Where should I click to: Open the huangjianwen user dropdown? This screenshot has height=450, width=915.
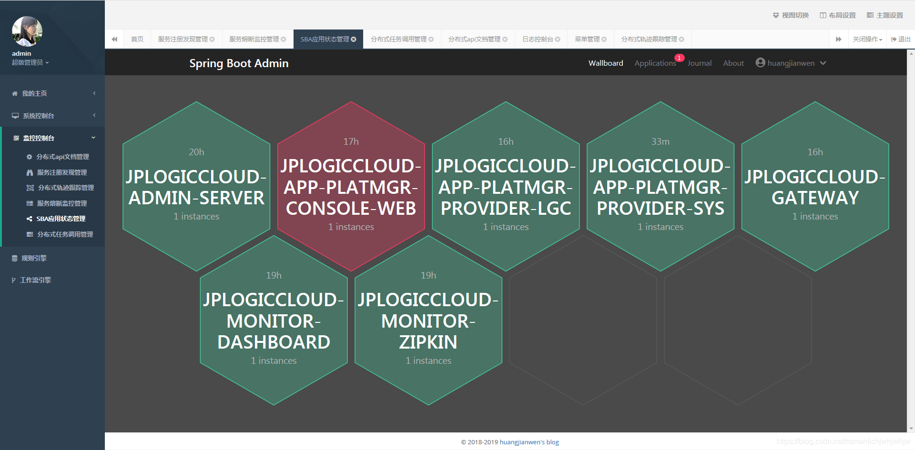791,63
